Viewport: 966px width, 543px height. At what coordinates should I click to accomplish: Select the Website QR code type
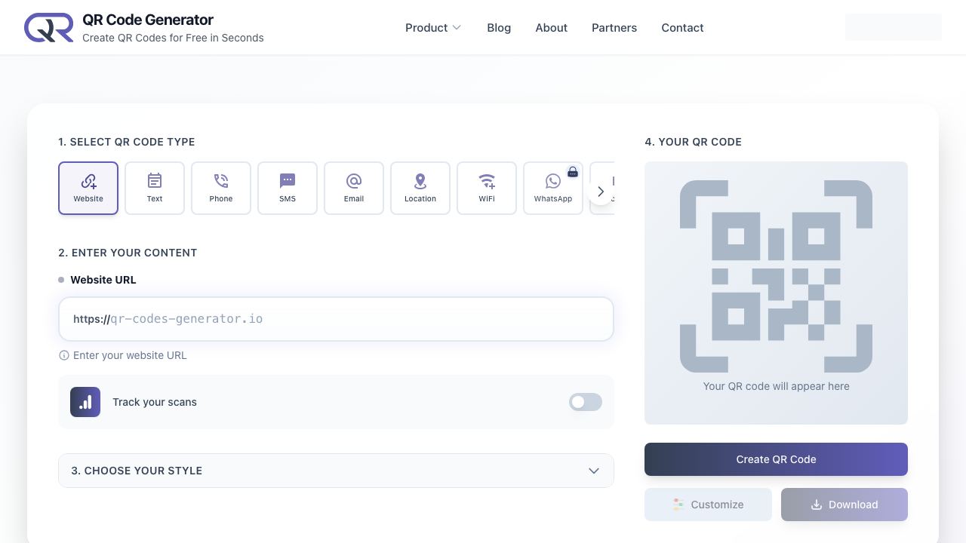point(88,188)
